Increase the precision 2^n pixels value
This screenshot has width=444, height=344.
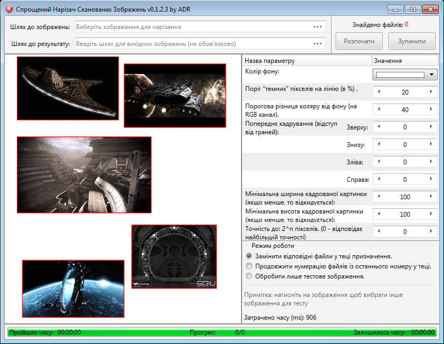tap(431, 231)
